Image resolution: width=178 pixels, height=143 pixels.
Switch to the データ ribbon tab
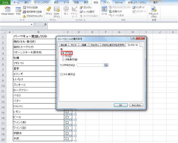pyautogui.click(x=66, y=2)
